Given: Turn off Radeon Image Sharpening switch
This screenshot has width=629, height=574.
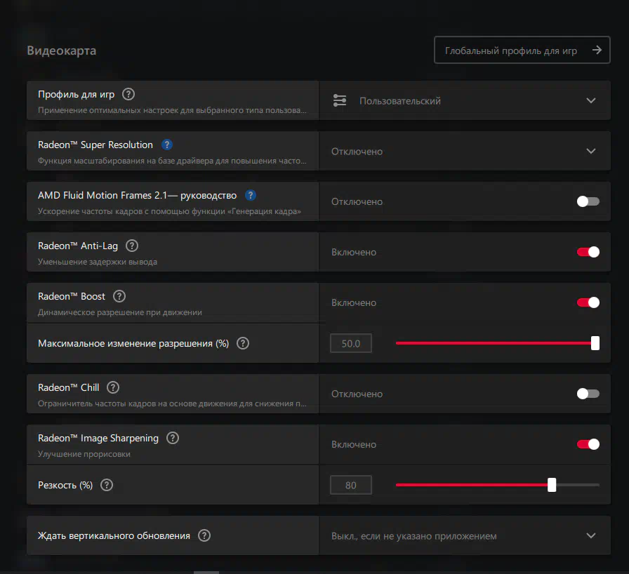Looking at the screenshot, I should (588, 444).
